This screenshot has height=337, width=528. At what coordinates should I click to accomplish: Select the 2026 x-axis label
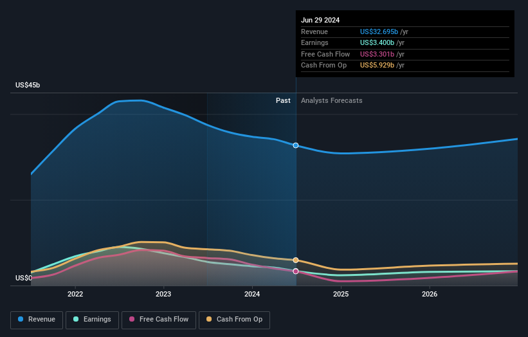coord(430,294)
